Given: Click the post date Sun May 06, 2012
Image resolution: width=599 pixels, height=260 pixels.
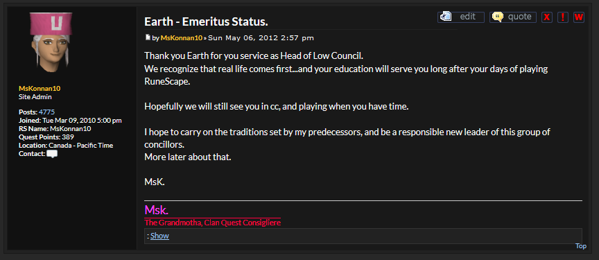Looking at the screenshot, I should [261, 38].
